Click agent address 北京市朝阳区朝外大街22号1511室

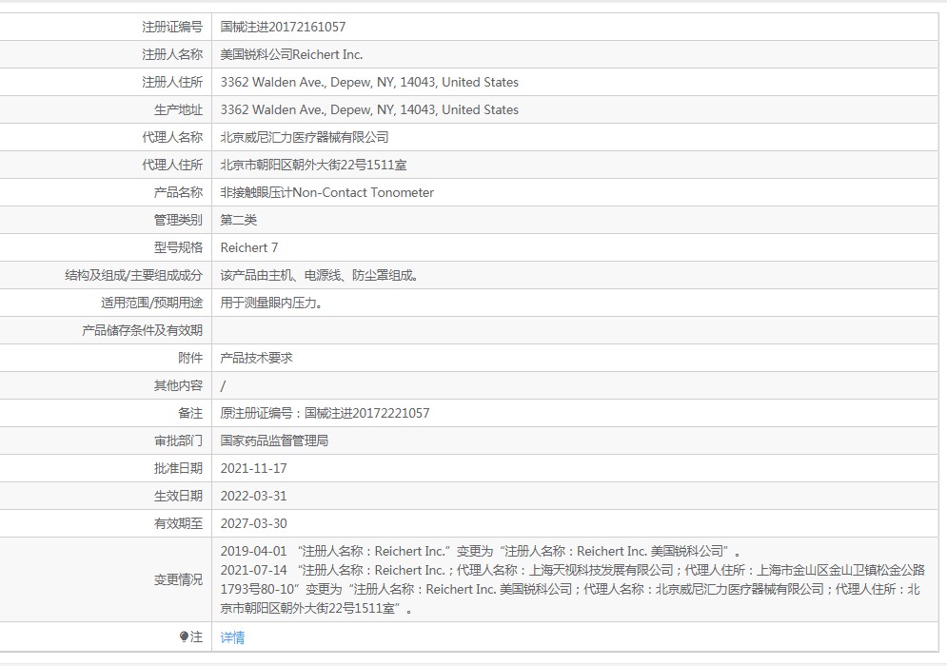pos(313,165)
